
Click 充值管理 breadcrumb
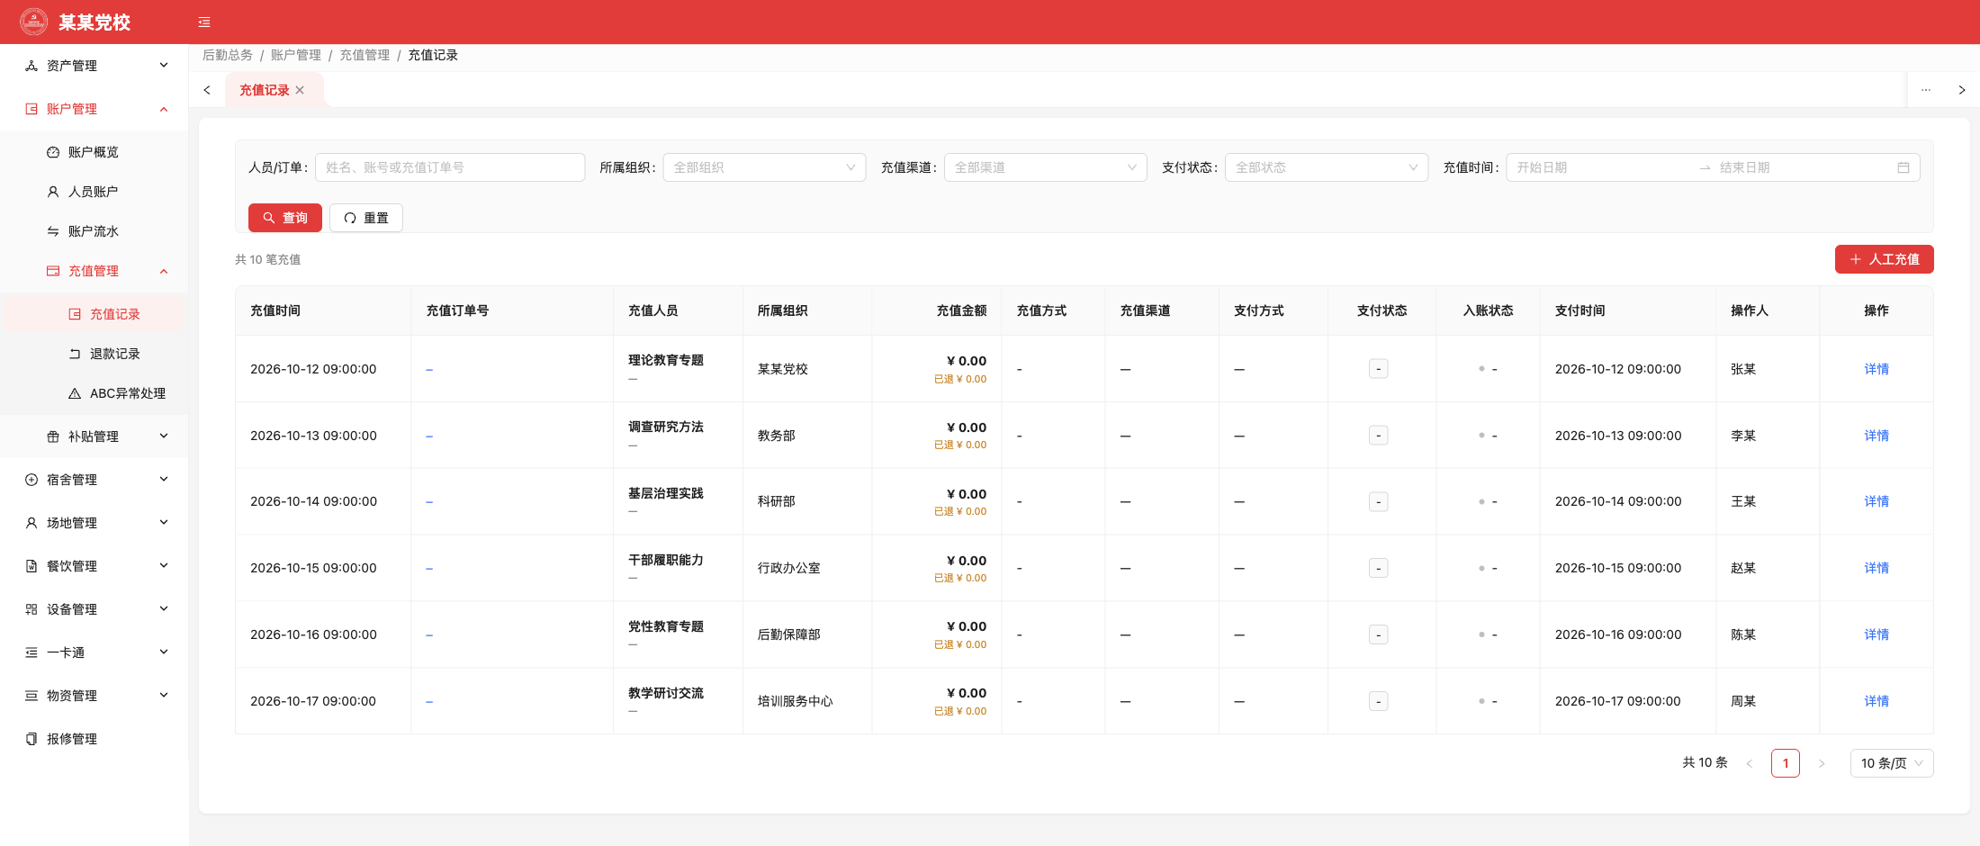point(364,55)
